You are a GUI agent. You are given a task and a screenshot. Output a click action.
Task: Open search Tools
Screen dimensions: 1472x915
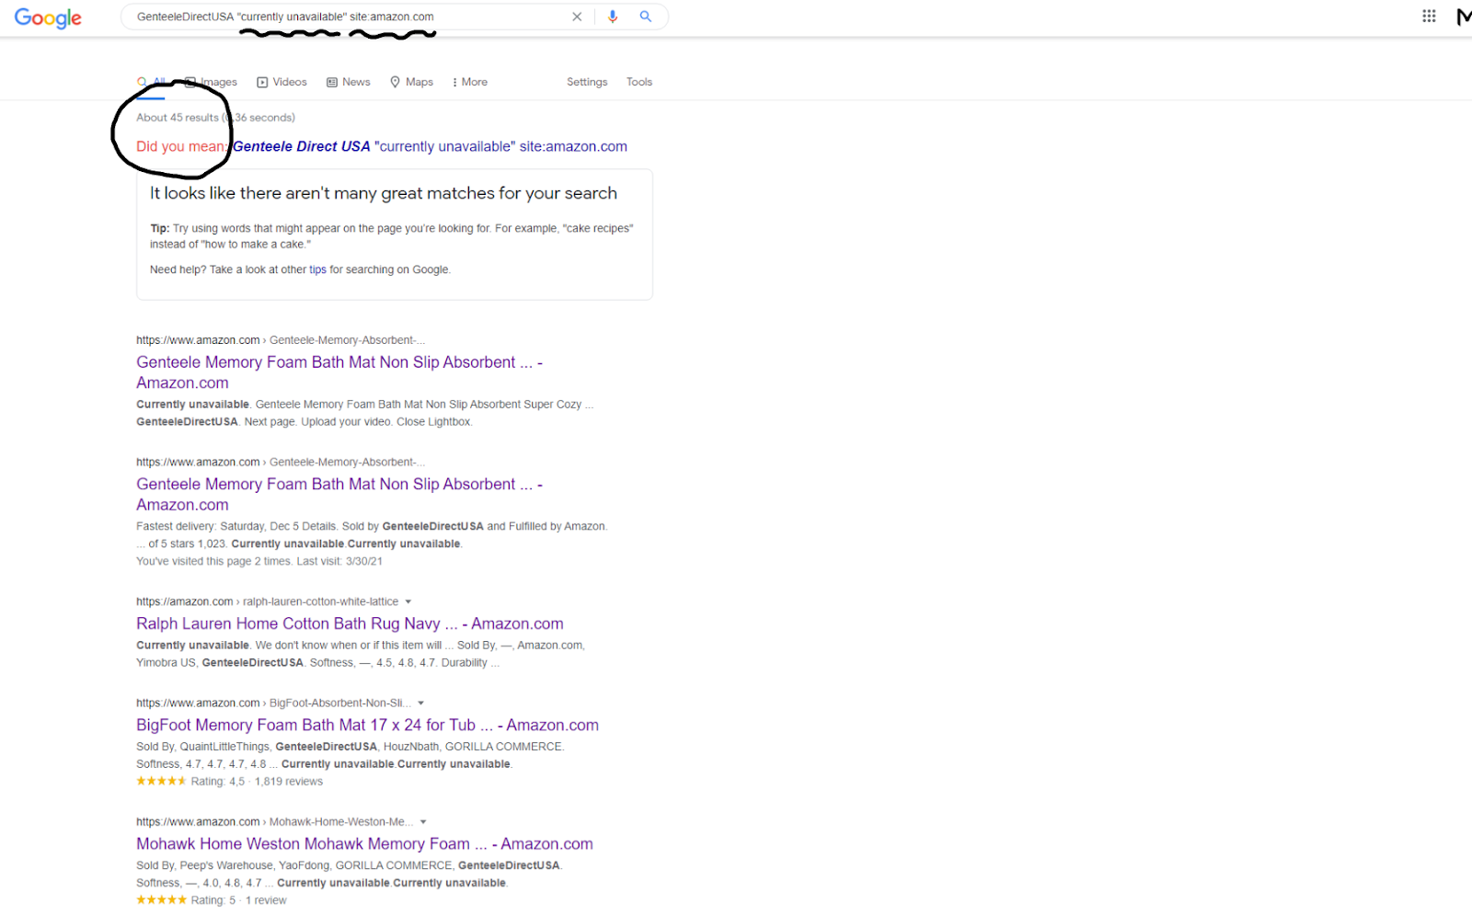(639, 82)
